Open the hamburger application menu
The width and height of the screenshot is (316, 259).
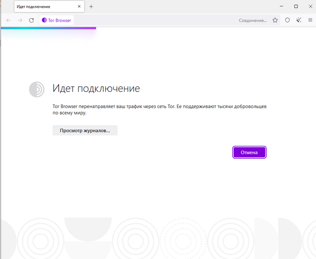(310, 20)
